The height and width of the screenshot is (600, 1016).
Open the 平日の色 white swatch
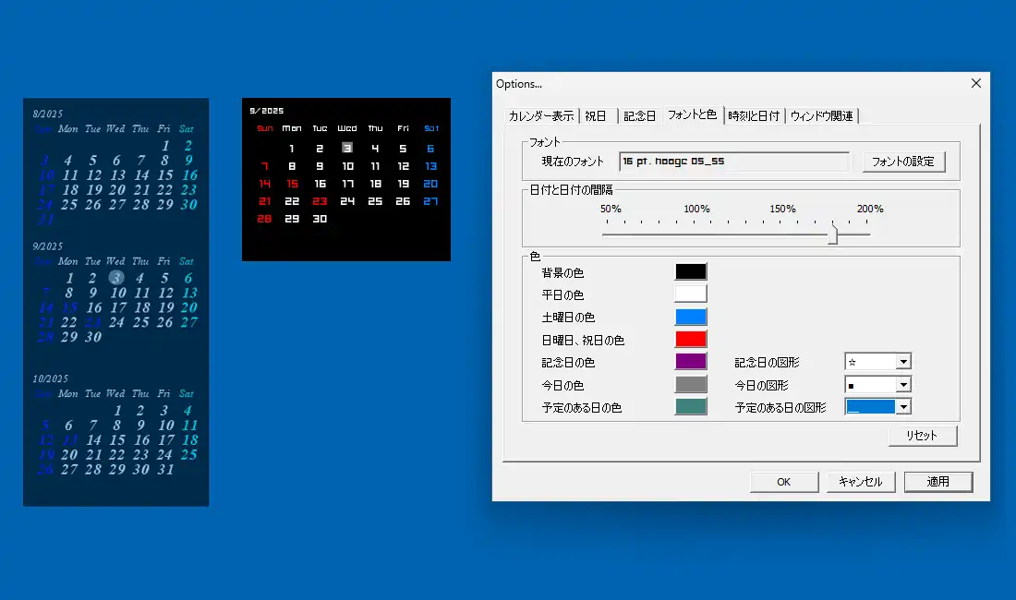(x=691, y=294)
